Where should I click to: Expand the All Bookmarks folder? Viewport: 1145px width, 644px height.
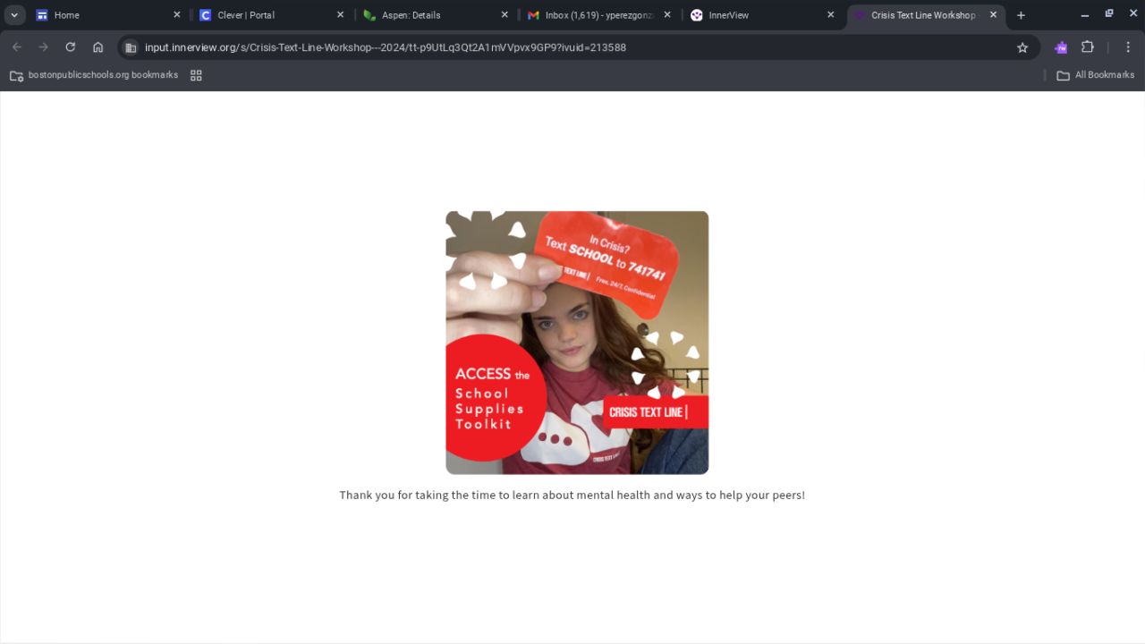click(1096, 75)
